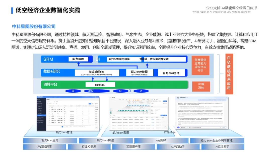Click the 四算平台 green bar label
271x152 pixels.
point(50,84)
